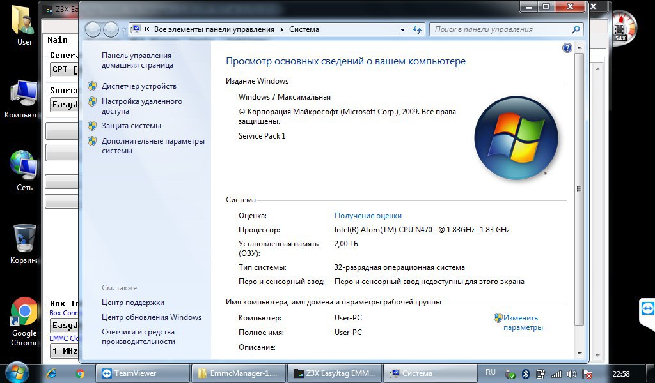Select the Google Chrome desktop shortcut
This screenshot has height=383, width=655.
(24, 322)
